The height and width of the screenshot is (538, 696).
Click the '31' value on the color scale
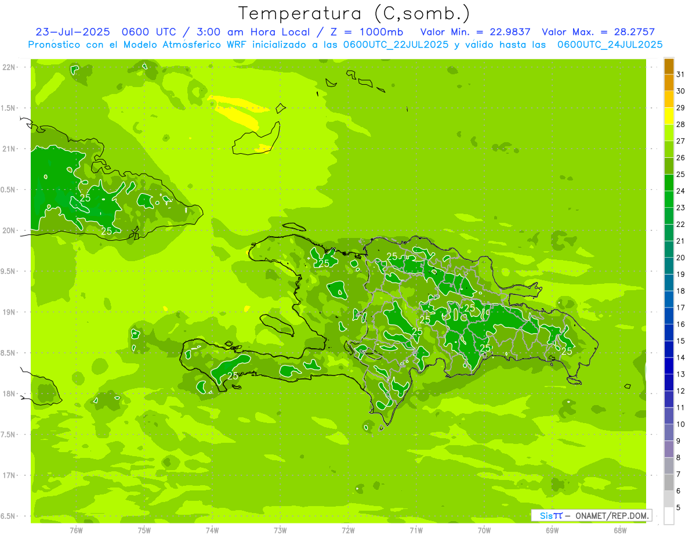tap(681, 74)
